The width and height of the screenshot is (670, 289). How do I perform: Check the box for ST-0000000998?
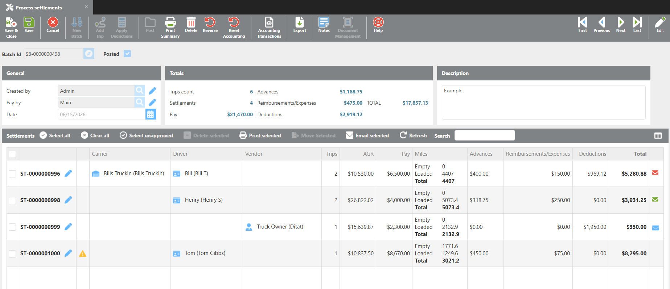[12, 200]
